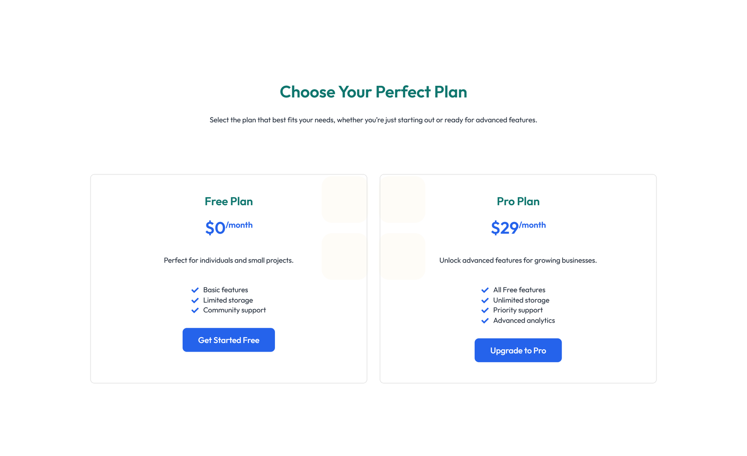
Task: Click the checkmark beside Advanced analytics
Action: click(485, 320)
